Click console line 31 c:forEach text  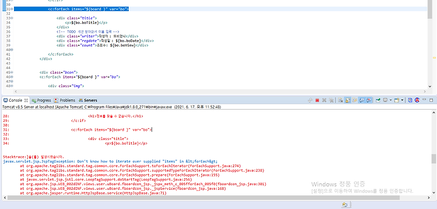(x=111, y=129)
